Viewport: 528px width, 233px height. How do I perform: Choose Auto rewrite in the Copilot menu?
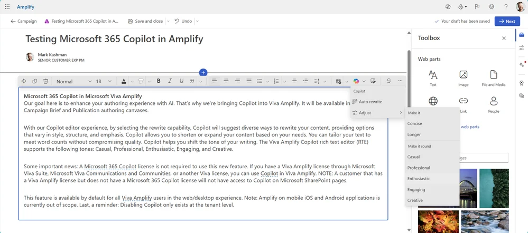click(370, 102)
